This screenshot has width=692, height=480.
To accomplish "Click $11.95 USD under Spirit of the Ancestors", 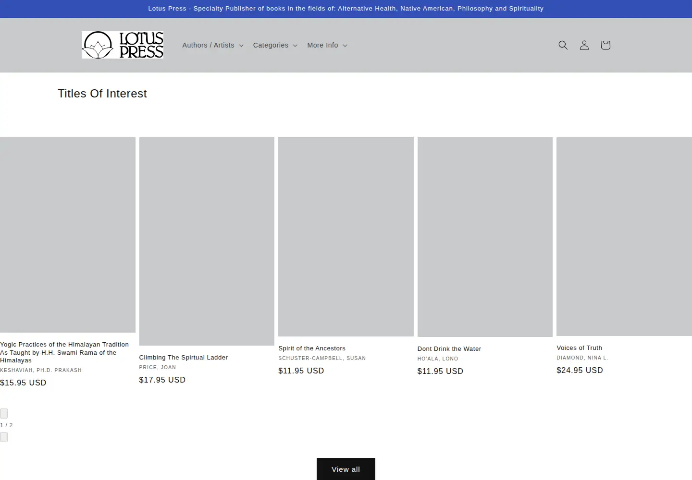I will pos(301,371).
